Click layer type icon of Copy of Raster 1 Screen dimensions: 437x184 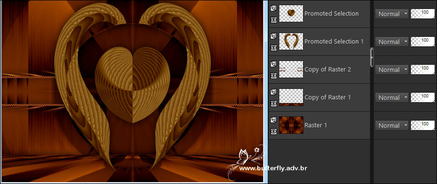[274, 92]
